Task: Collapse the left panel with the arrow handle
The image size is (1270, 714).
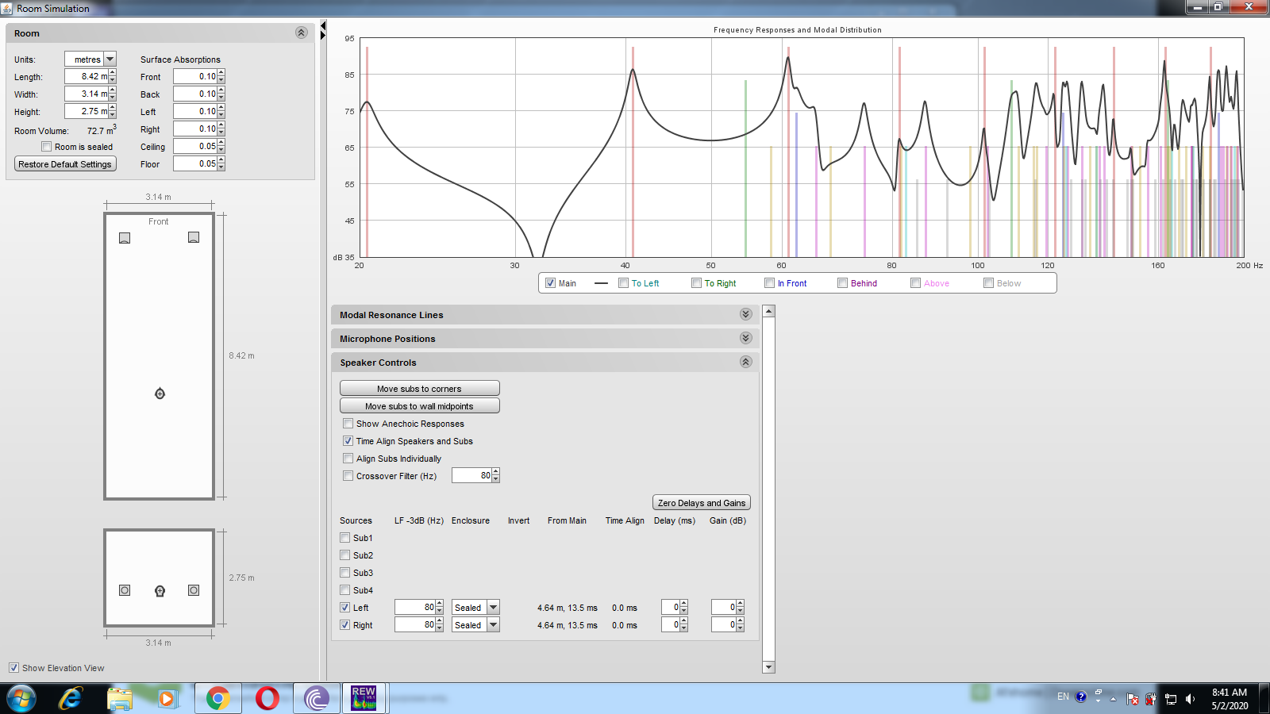Action: click(x=323, y=26)
